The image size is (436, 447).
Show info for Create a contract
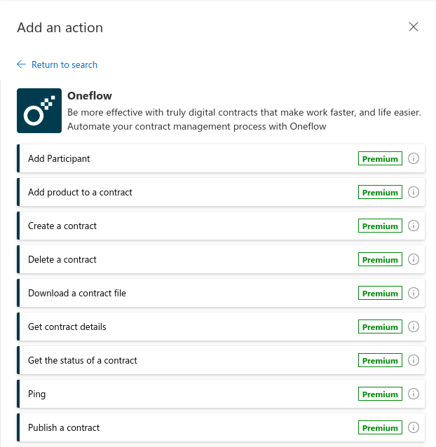click(x=413, y=226)
